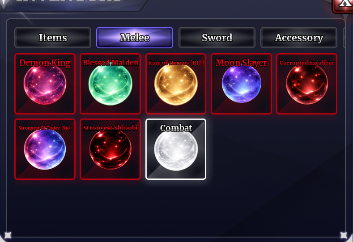The height and width of the screenshot is (242, 353).
Task: Open the Accessory tab
Action: coord(299,38)
